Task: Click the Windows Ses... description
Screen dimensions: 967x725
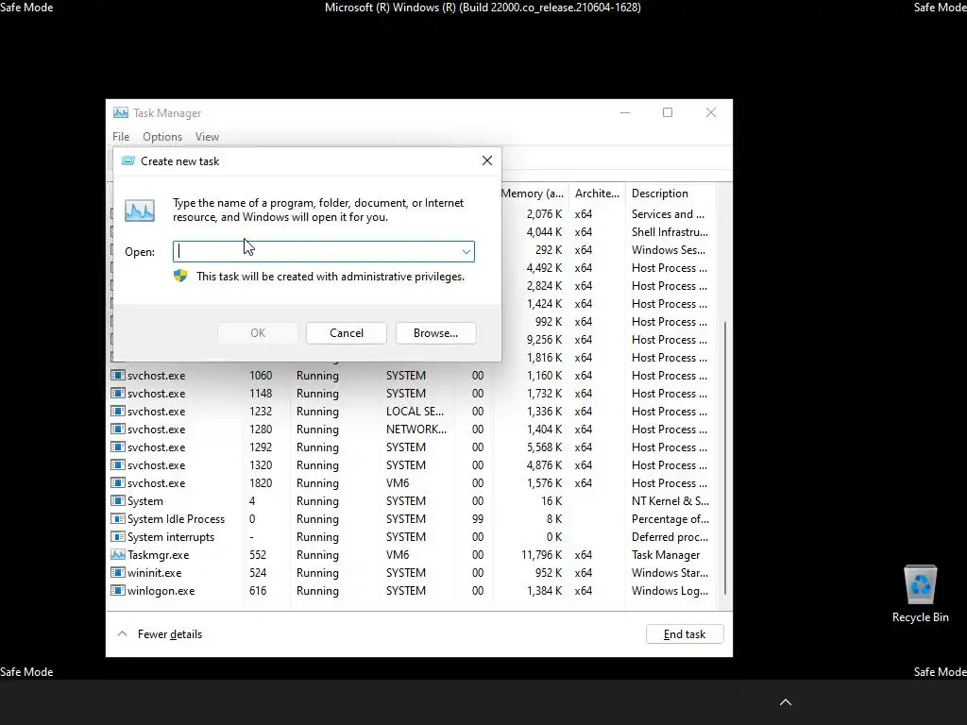Action: (x=668, y=249)
